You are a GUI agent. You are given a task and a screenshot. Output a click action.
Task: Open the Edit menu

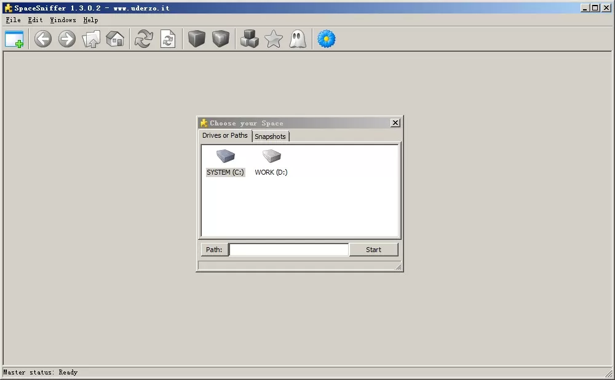click(x=35, y=20)
